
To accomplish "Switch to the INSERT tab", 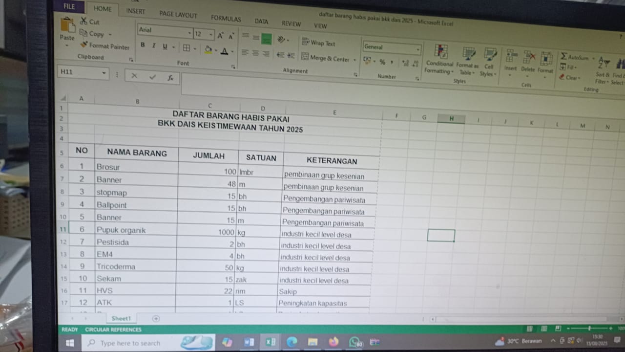I will 135,11.
